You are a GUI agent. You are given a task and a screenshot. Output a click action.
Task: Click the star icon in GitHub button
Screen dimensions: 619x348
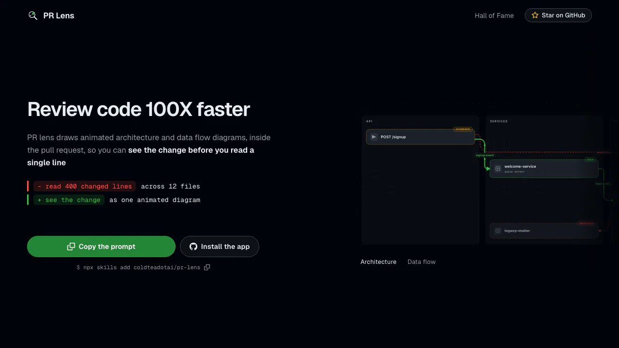click(x=535, y=15)
